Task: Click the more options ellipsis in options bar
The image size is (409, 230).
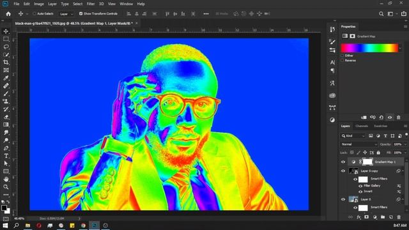Action: coord(206,14)
